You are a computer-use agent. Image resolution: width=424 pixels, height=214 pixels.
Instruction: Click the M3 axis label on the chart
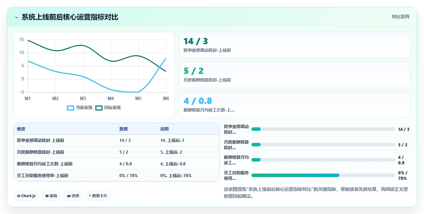(83, 98)
